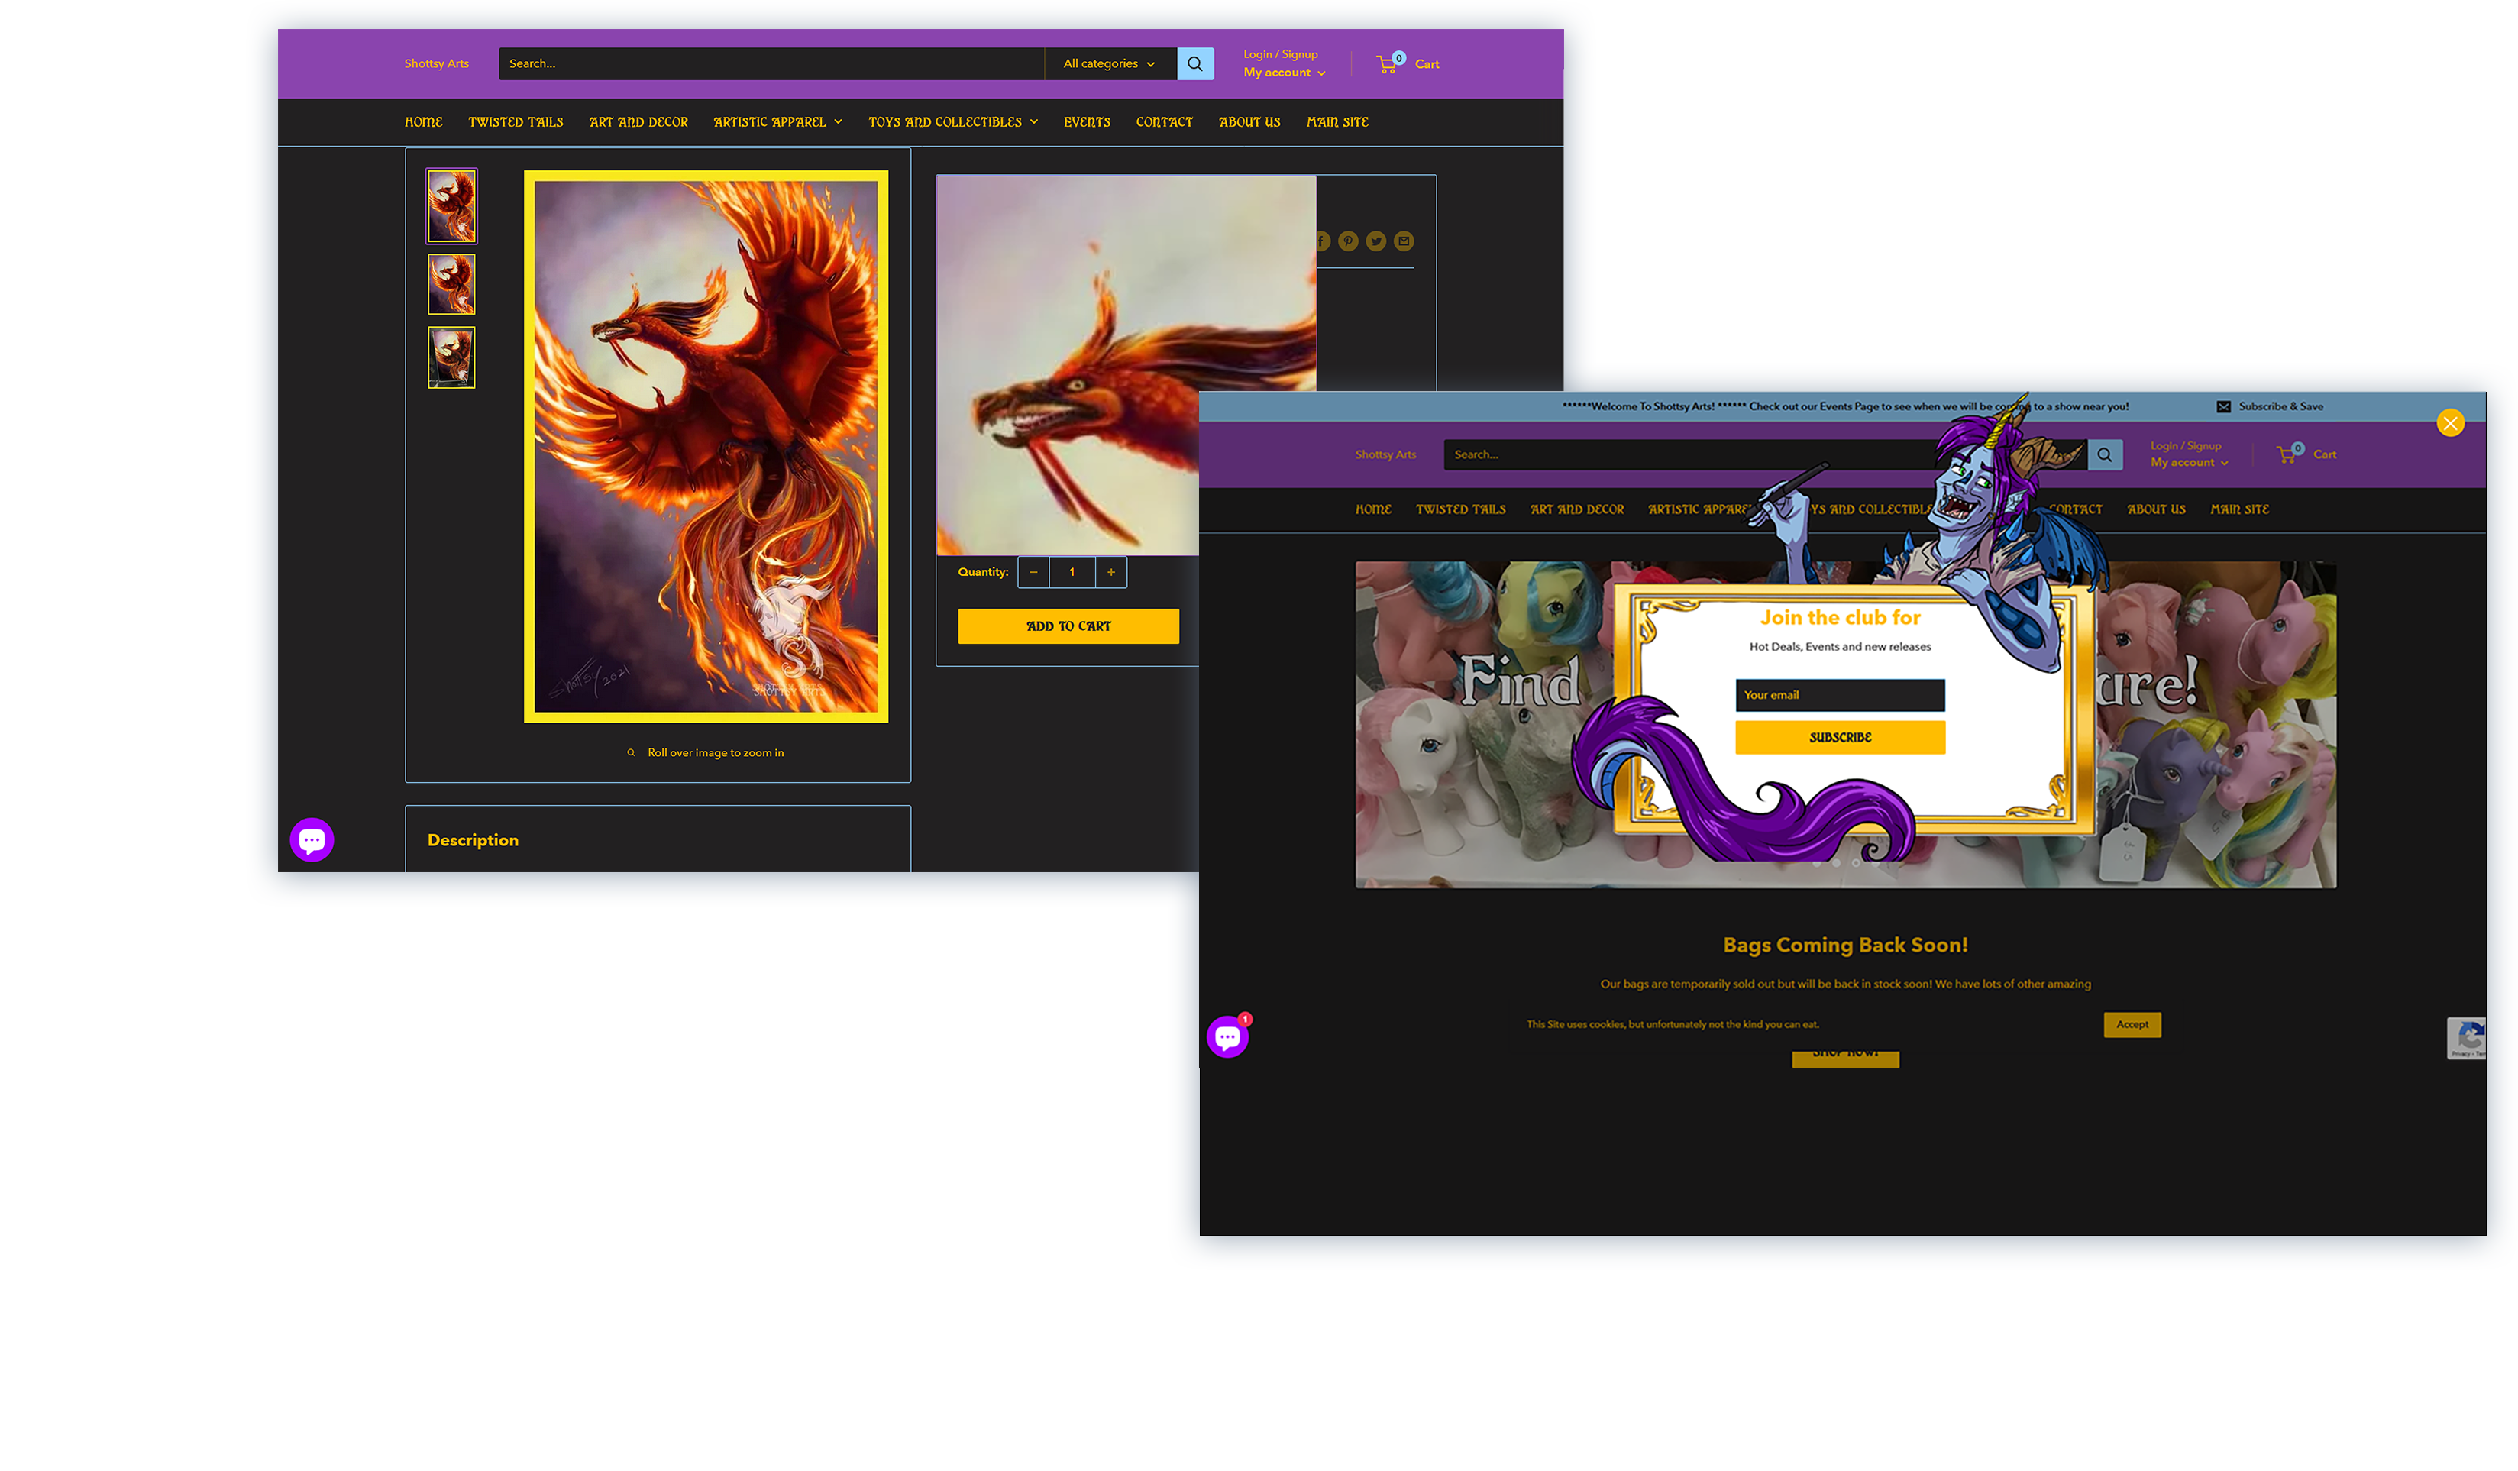Click the Subscribe & Save envelope icon
This screenshot has height=1471, width=2518.
(x=2224, y=406)
